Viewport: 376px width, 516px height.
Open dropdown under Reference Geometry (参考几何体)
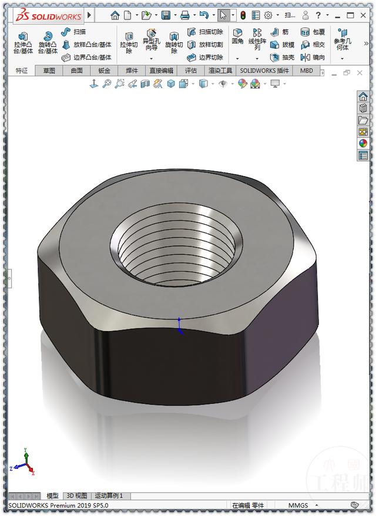tap(343, 59)
